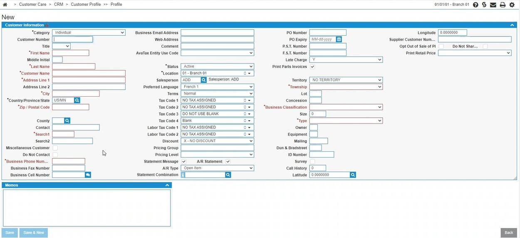Open the settings gear icon
The image size is (520, 238).
point(512,5)
